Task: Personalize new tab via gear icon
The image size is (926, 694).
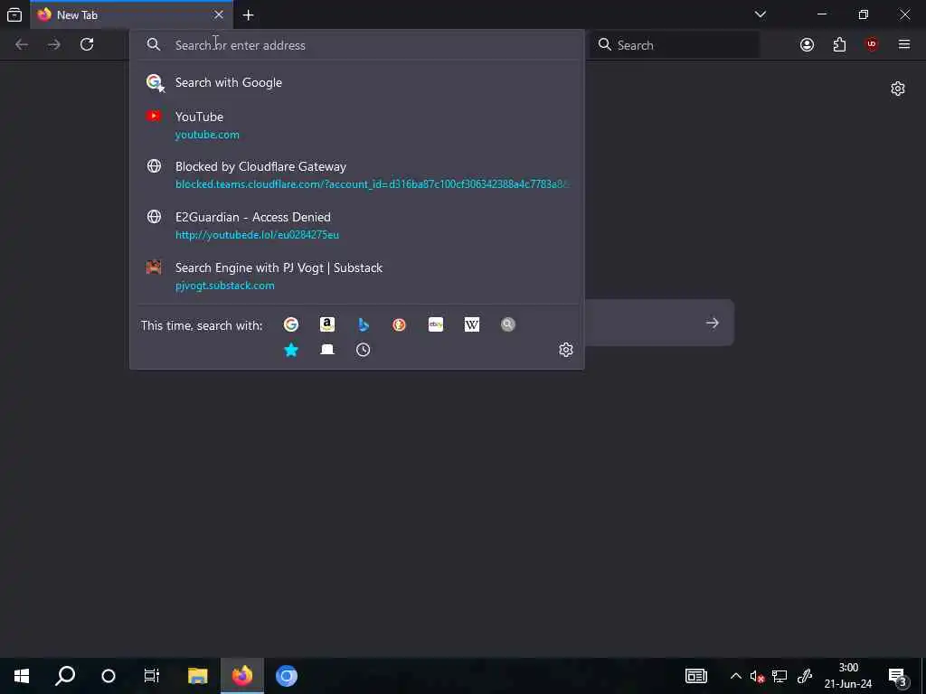Action: point(898,89)
